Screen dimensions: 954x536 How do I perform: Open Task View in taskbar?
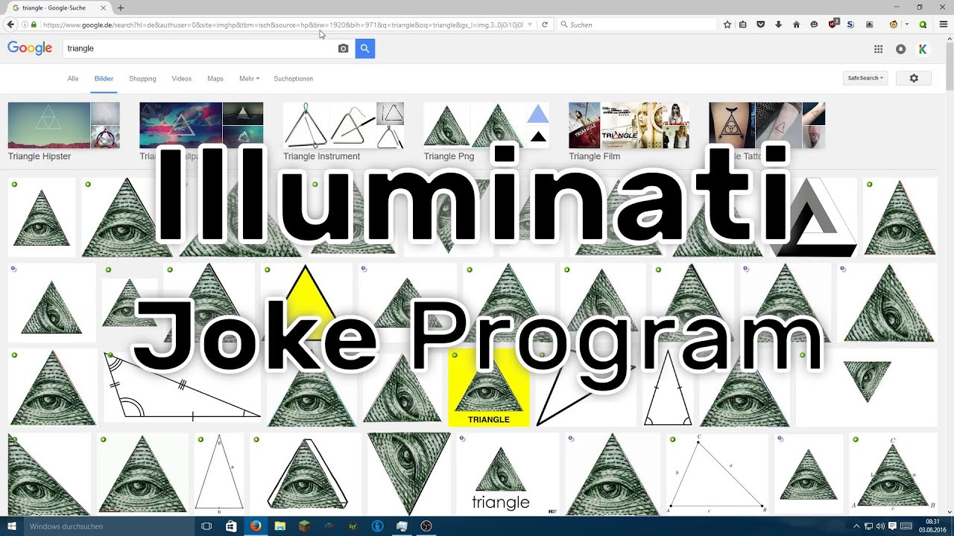(206, 526)
